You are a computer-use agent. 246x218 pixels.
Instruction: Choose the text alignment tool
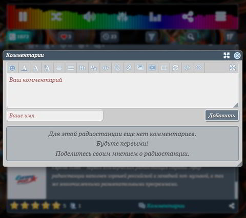pyautogui.click(x=59, y=68)
